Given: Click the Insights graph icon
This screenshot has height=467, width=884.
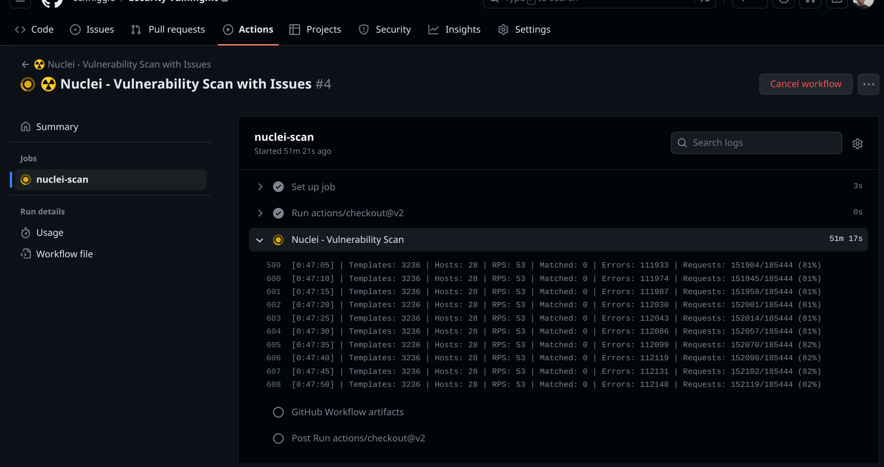Looking at the screenshot, I should click(x=434, y=29).
